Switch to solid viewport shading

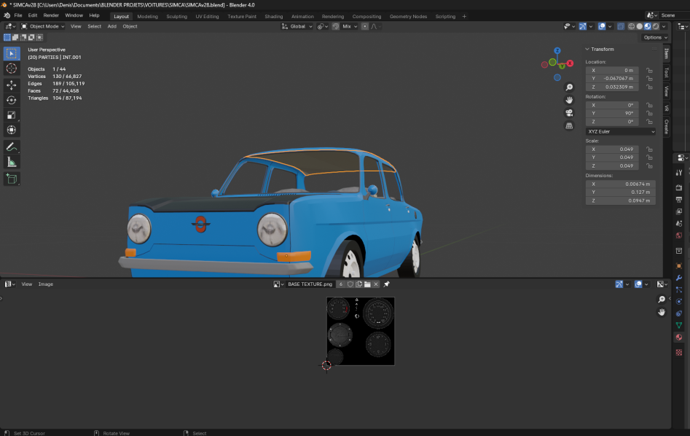tap(640, 26)
